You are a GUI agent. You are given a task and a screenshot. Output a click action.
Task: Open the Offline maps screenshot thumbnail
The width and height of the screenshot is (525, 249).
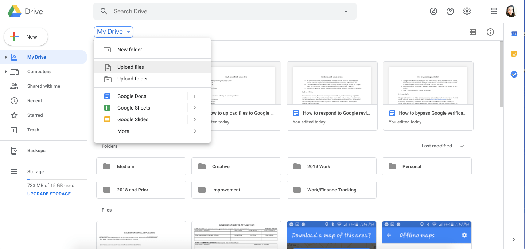point(427,235)
